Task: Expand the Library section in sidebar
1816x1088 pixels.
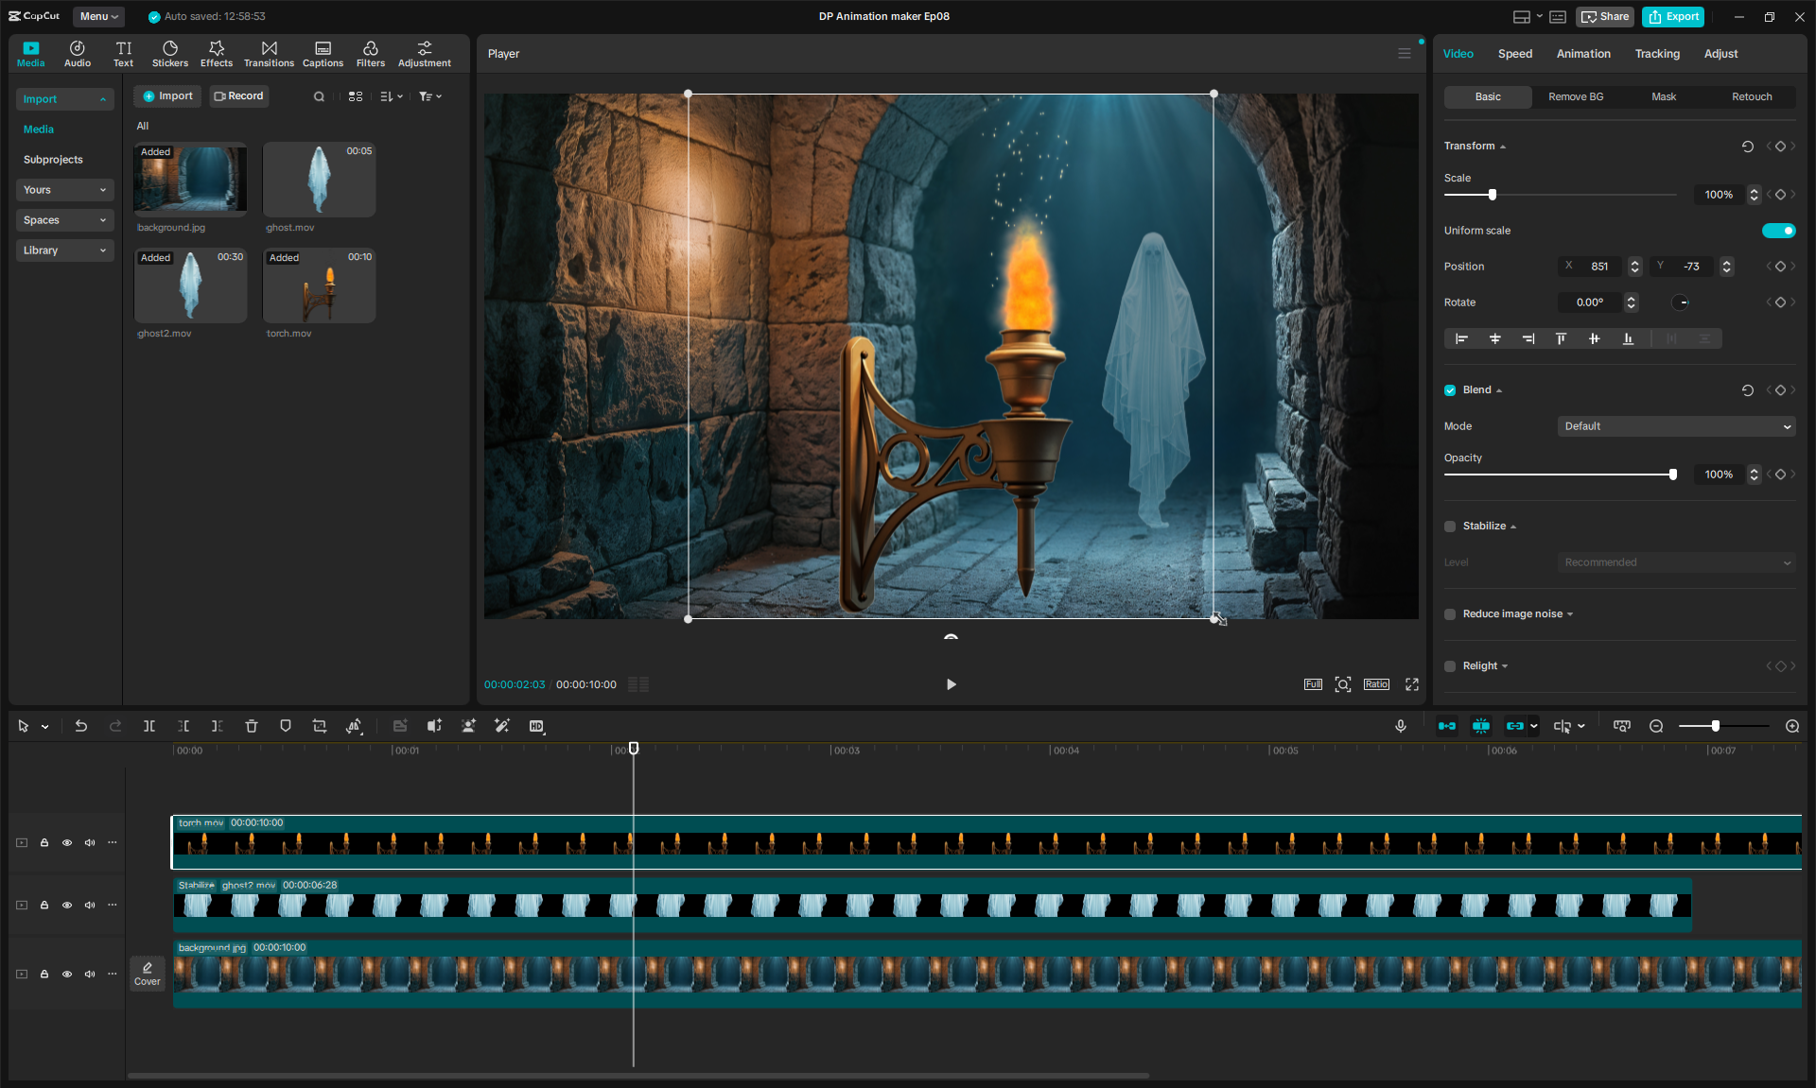Action: point(64,250)
